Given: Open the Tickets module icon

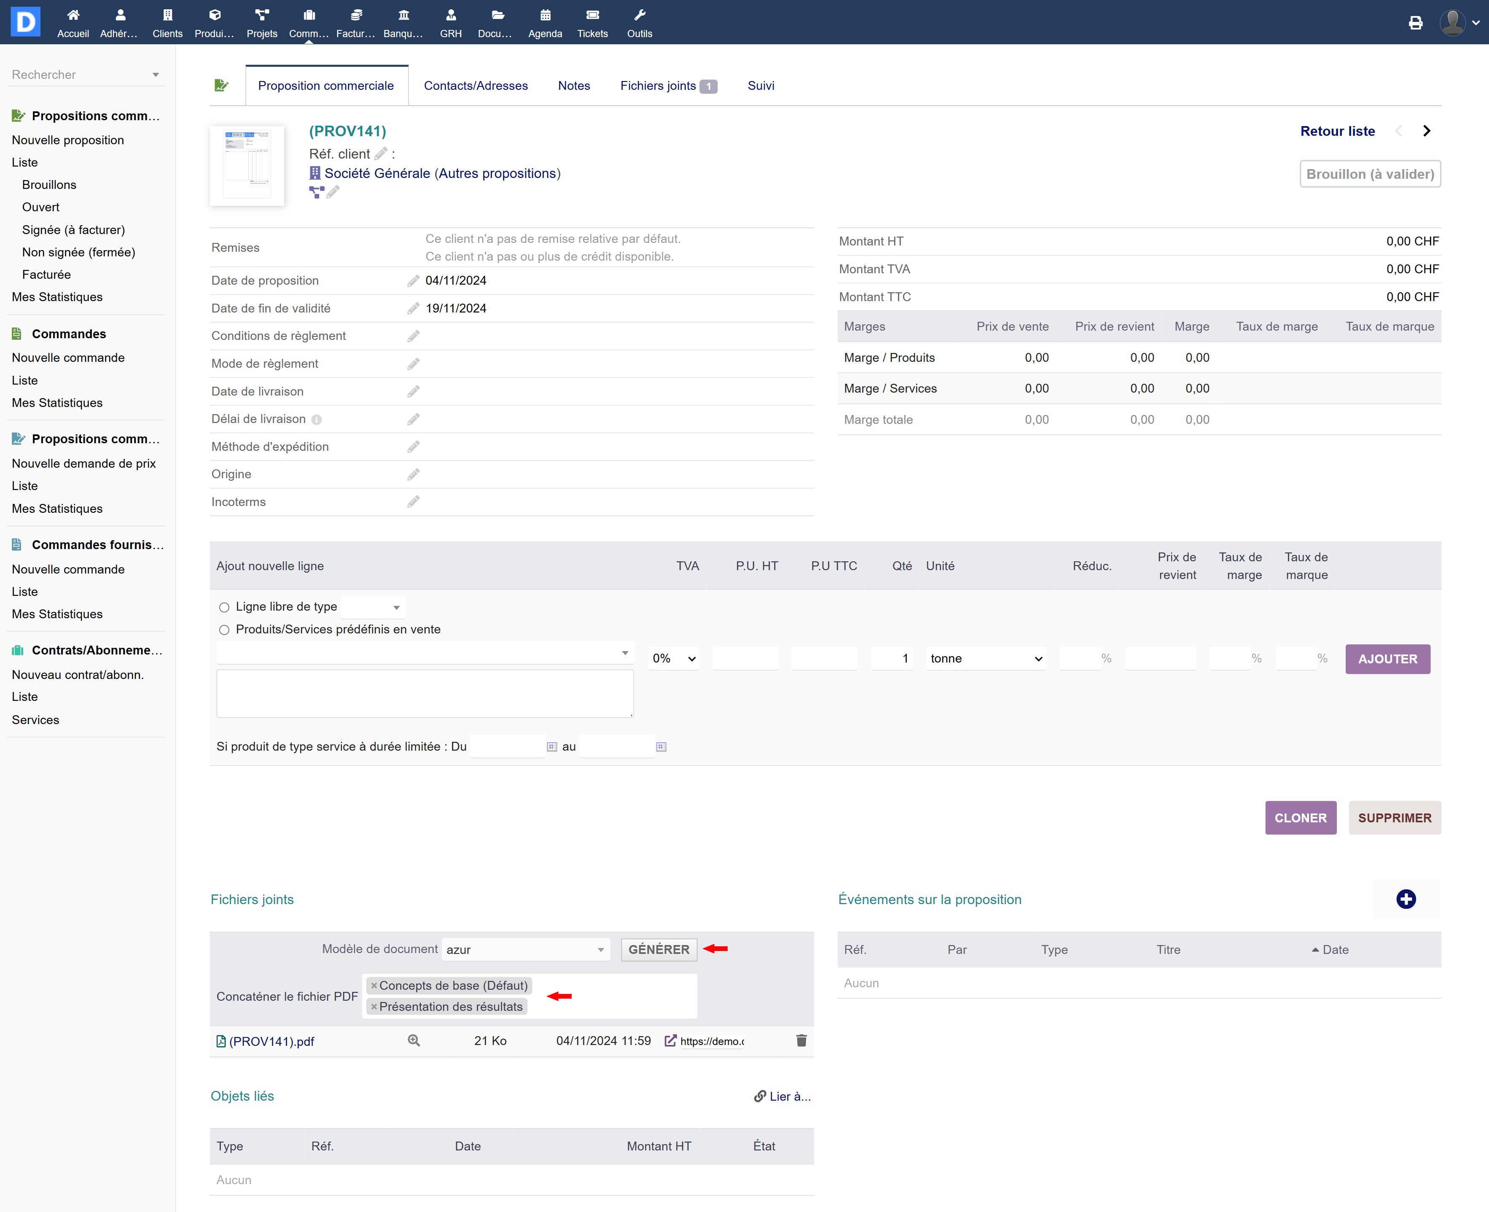Looking at the screenshot, I should pyautogui.click(x=592, y=22).
